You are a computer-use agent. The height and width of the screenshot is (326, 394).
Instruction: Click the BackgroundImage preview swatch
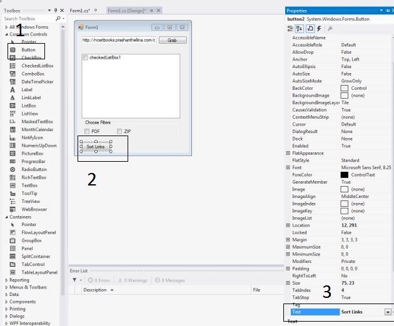tap(344, 96)
